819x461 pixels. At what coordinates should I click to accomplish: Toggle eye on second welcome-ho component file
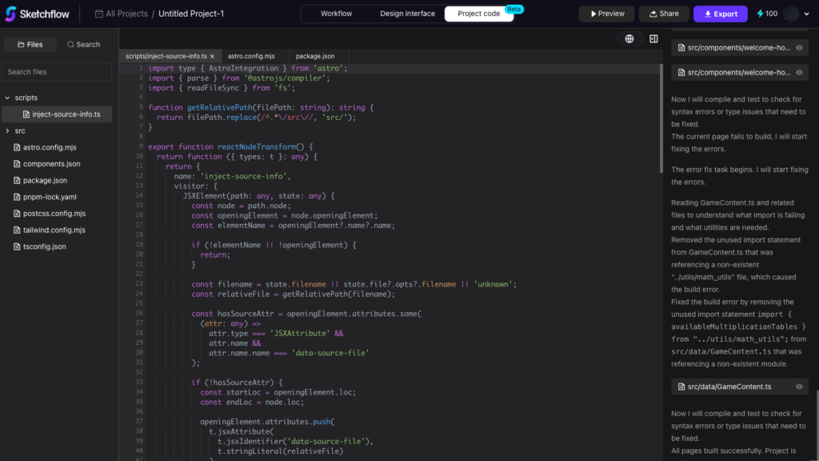(x=799, y=73)
